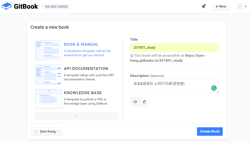Focus the Title input field

175,48
